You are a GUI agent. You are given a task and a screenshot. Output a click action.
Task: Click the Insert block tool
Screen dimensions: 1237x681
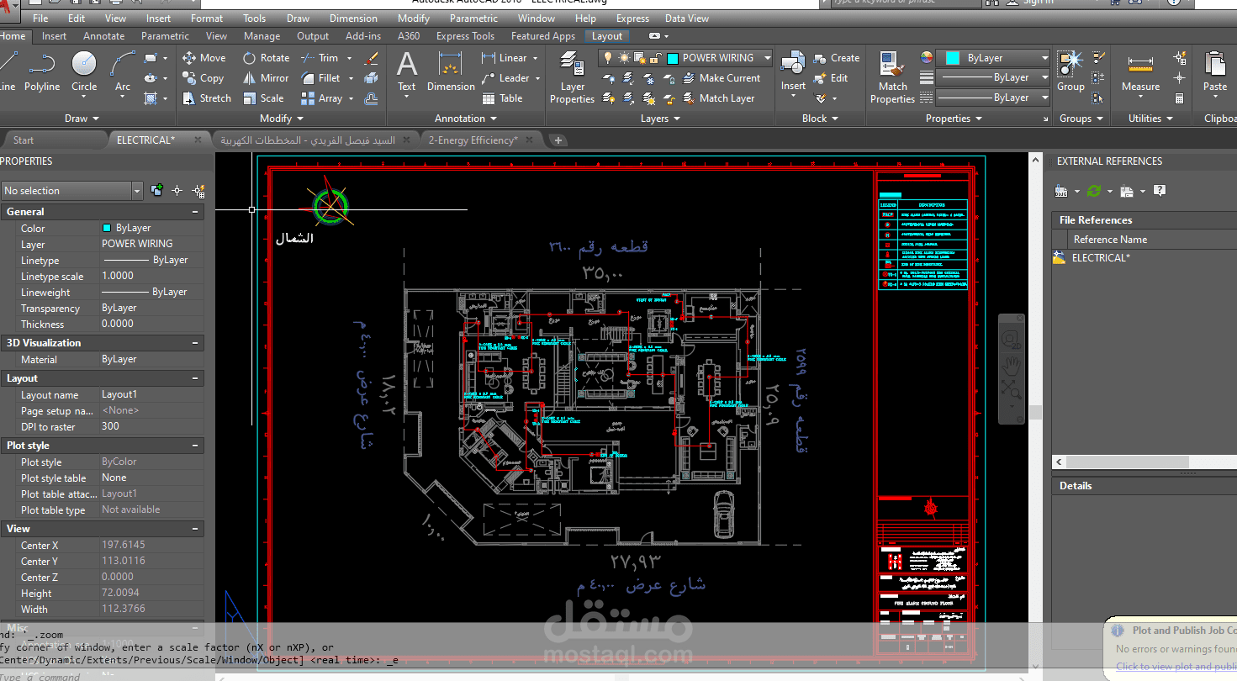pos(793,71)
